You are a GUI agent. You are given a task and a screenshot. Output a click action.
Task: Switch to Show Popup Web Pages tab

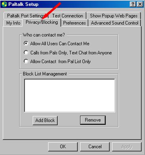pyautogui.click(x=114, y=16)
